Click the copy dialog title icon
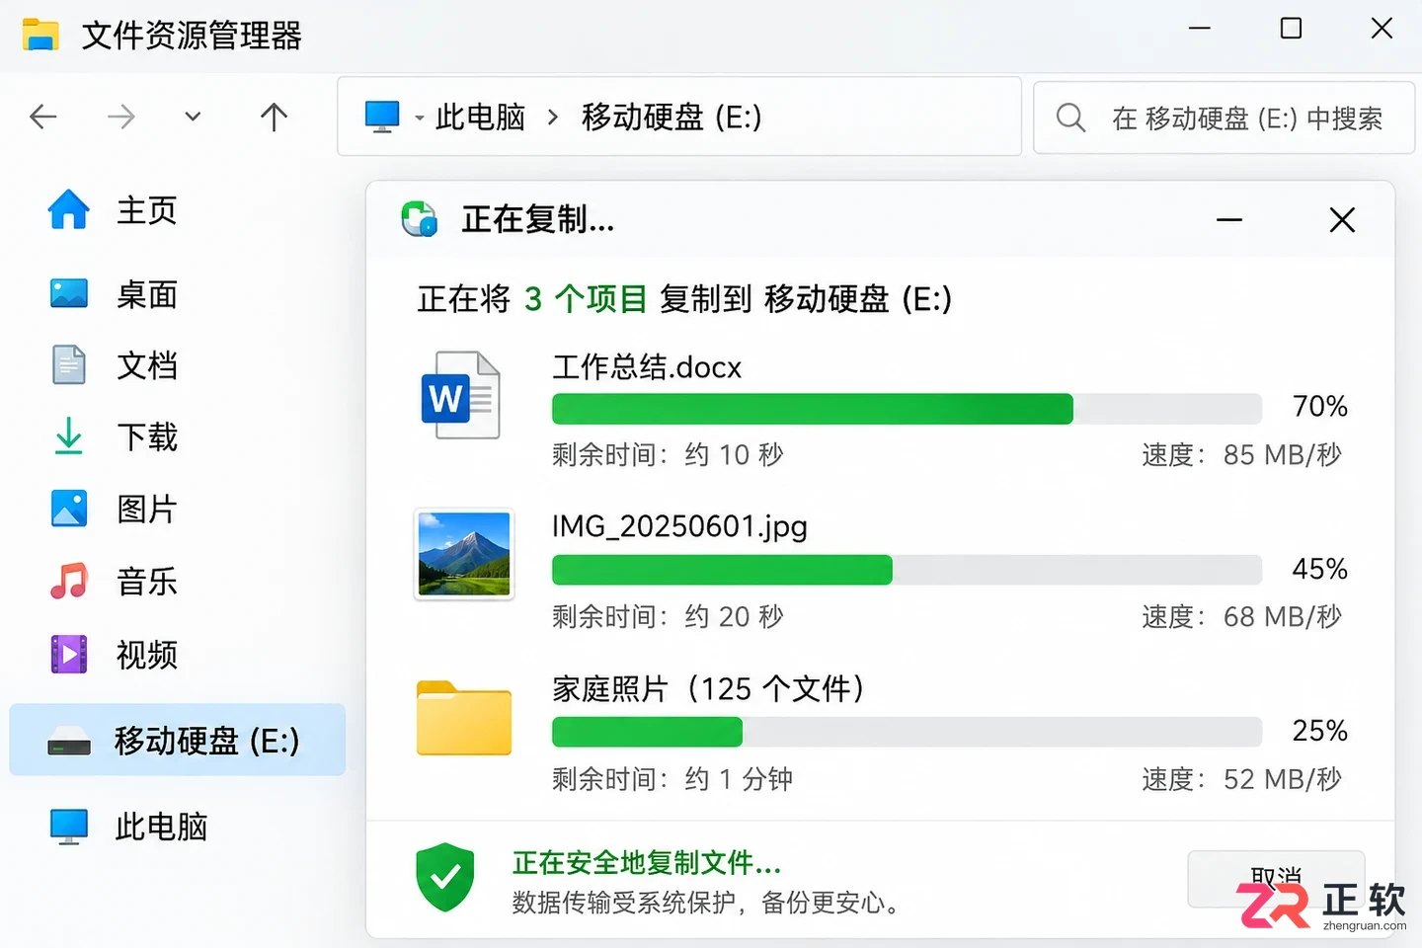 coord(420,218)
